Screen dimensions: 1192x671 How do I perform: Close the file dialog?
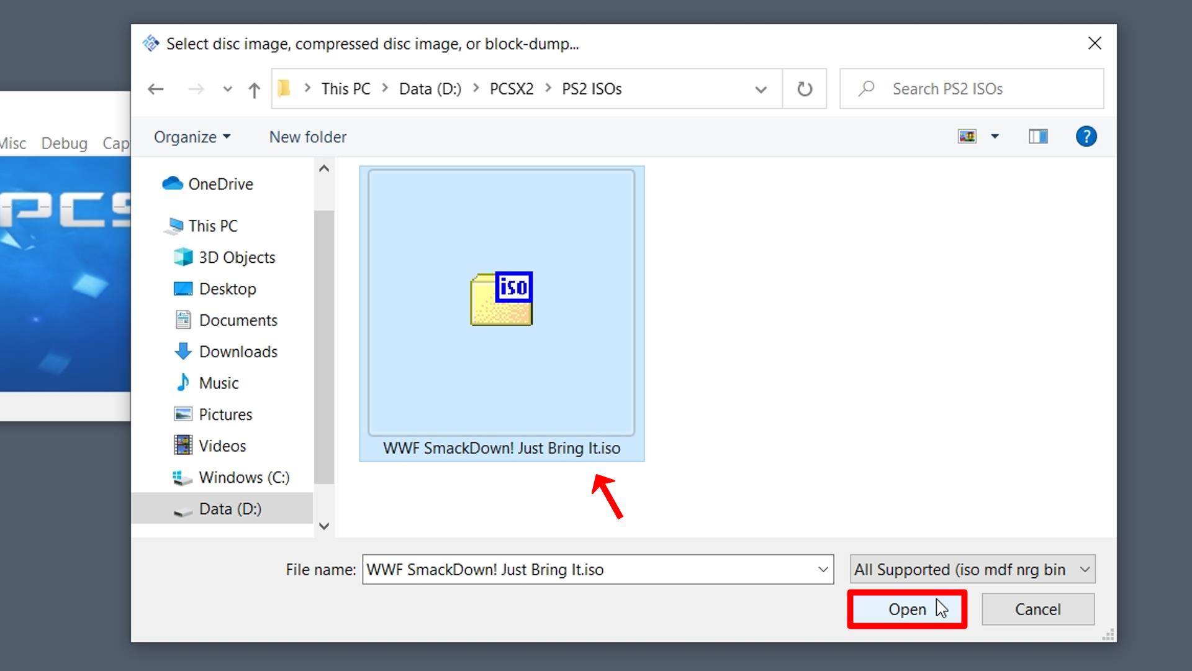(x=1095, y=43)
